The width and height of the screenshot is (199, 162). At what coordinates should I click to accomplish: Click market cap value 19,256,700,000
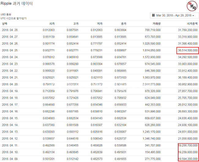(188, 145)
